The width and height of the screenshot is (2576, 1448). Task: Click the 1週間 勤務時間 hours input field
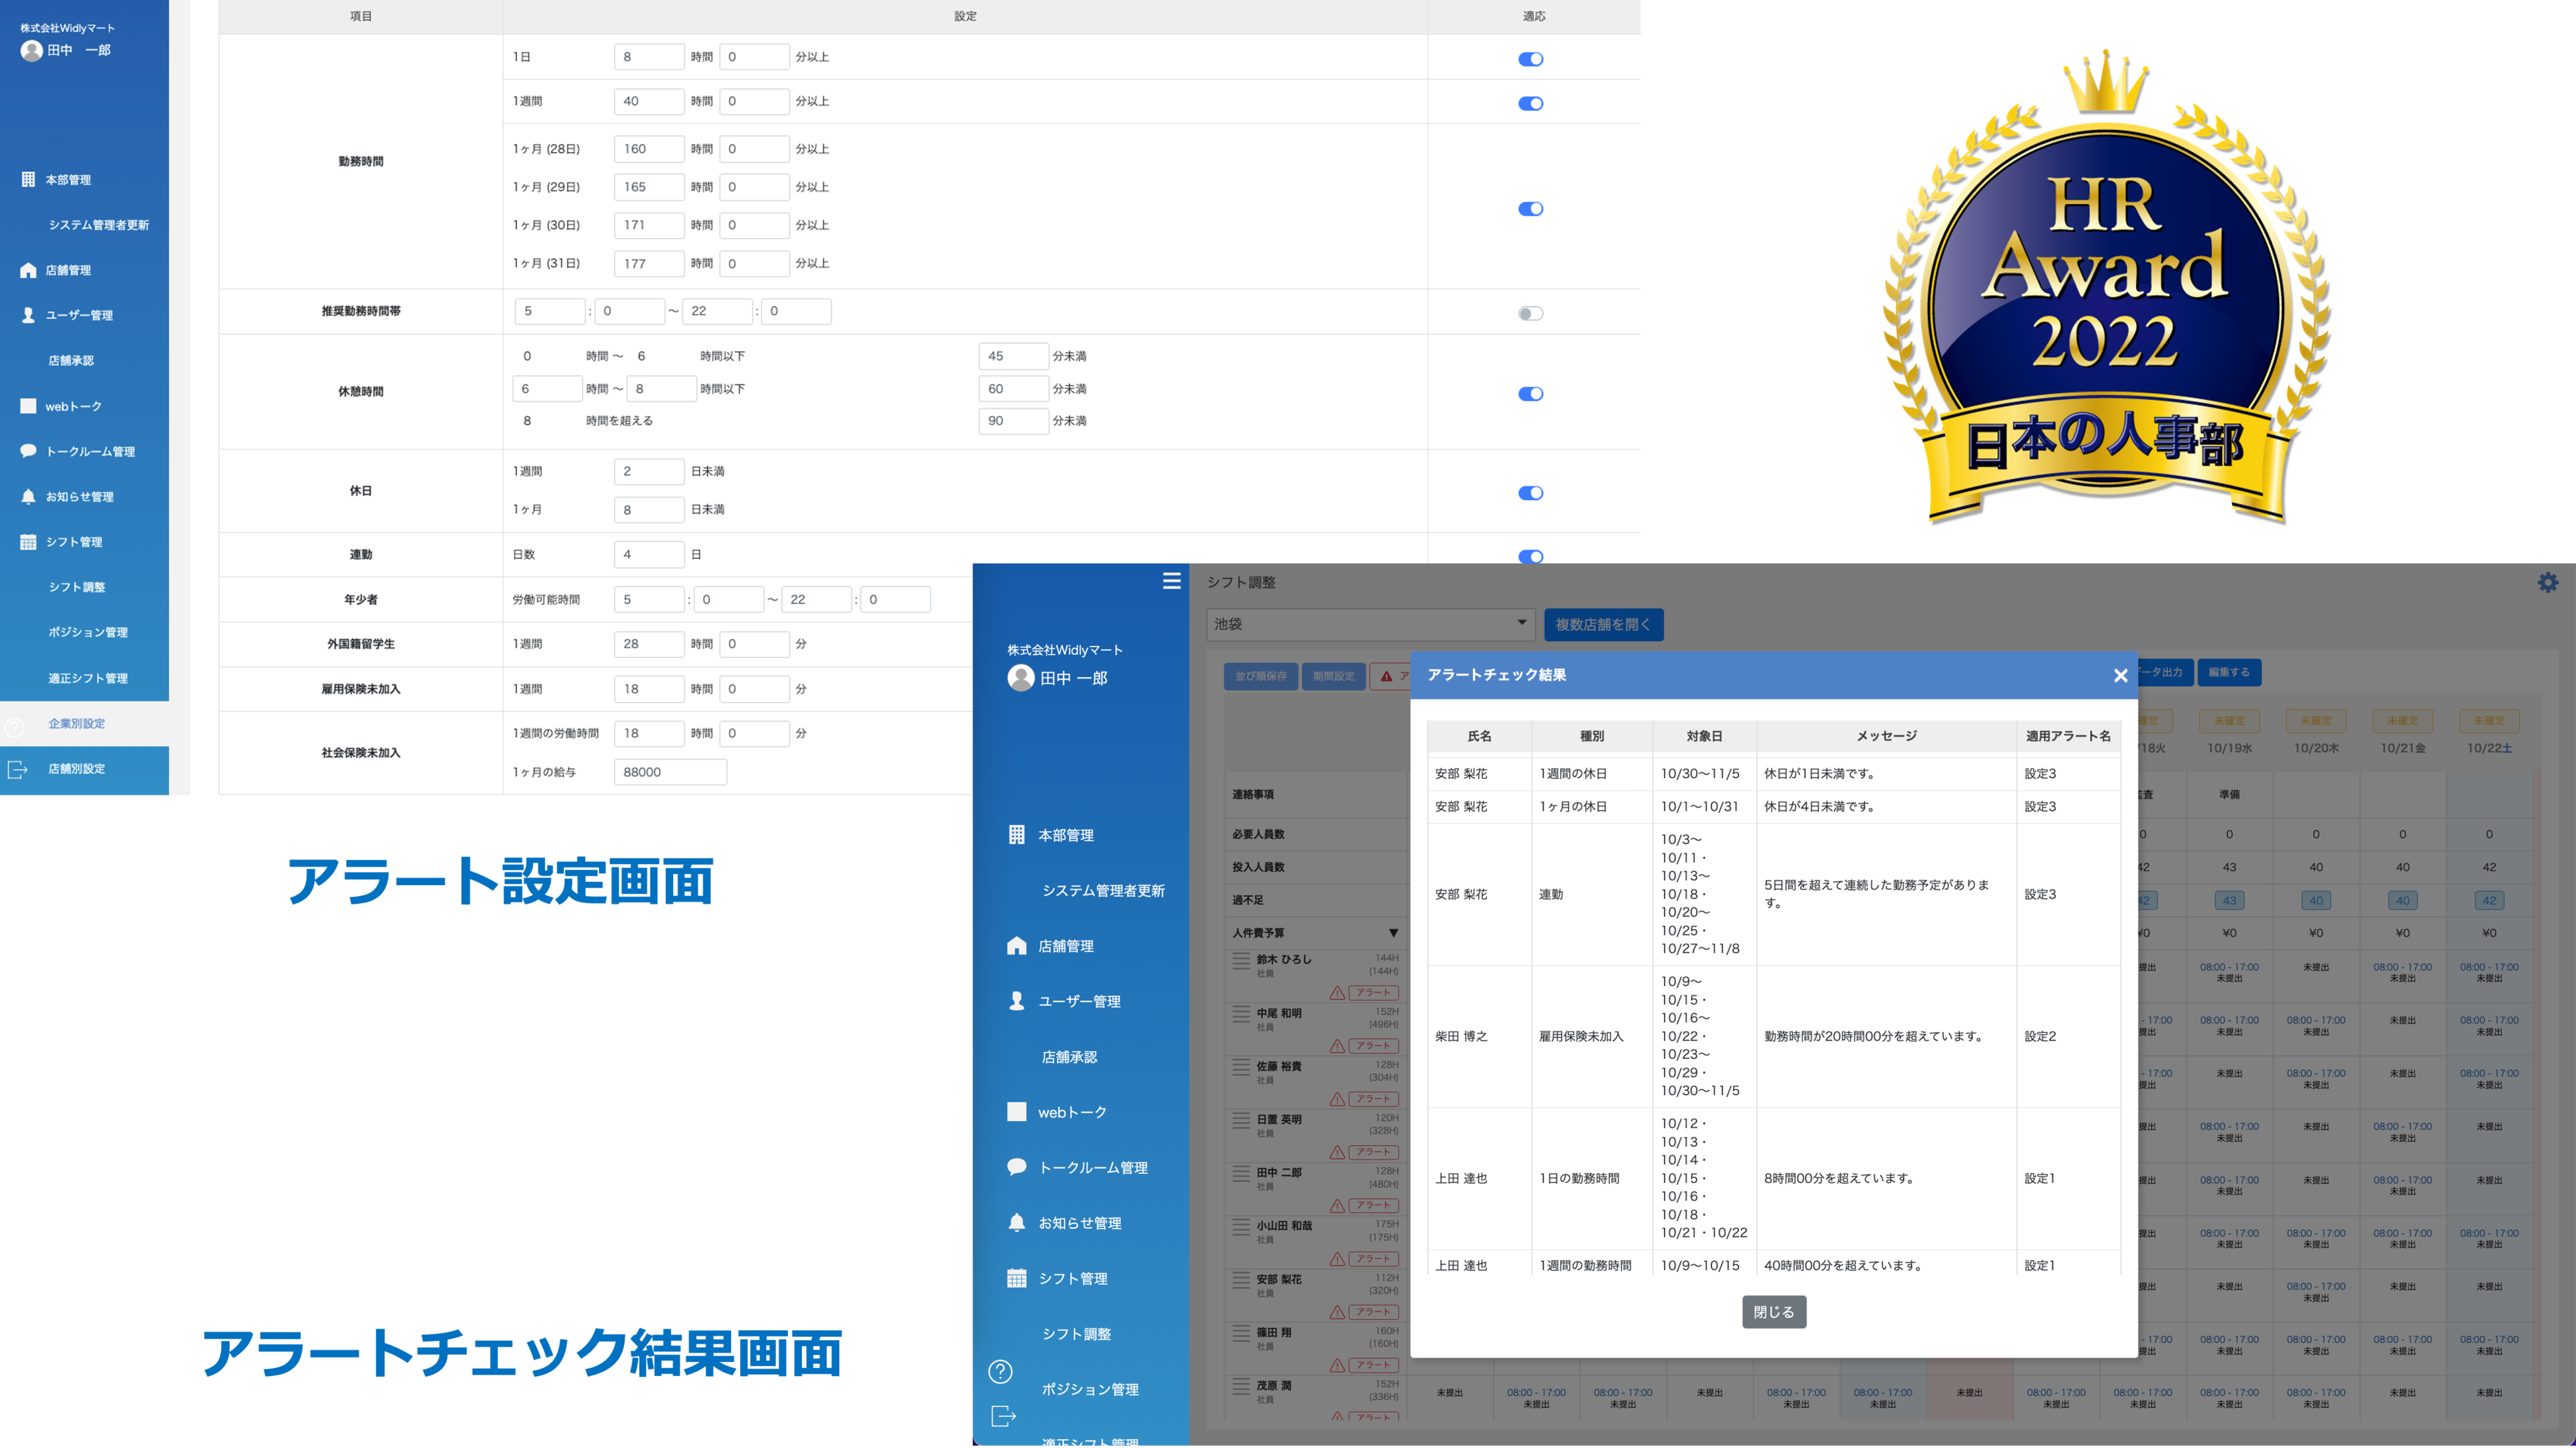(x=648, y=101)
